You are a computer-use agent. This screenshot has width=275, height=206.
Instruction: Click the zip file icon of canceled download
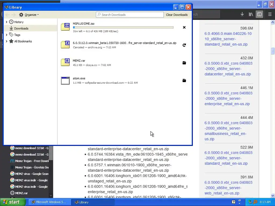[65, 45]
